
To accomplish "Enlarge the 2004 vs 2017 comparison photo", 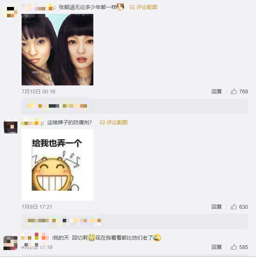I will [57, 50].
